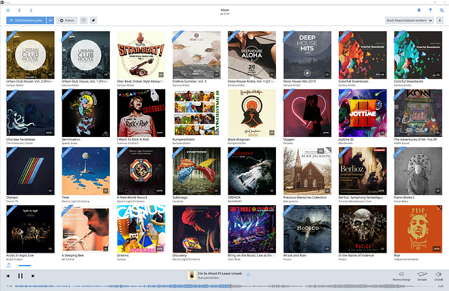Open Urban Club House Vol. 1 album cover
449x291 pixels.
pyautogui.click(x=86, y=55)
